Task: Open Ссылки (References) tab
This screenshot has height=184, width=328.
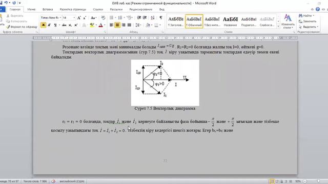Action: [98, 9]
